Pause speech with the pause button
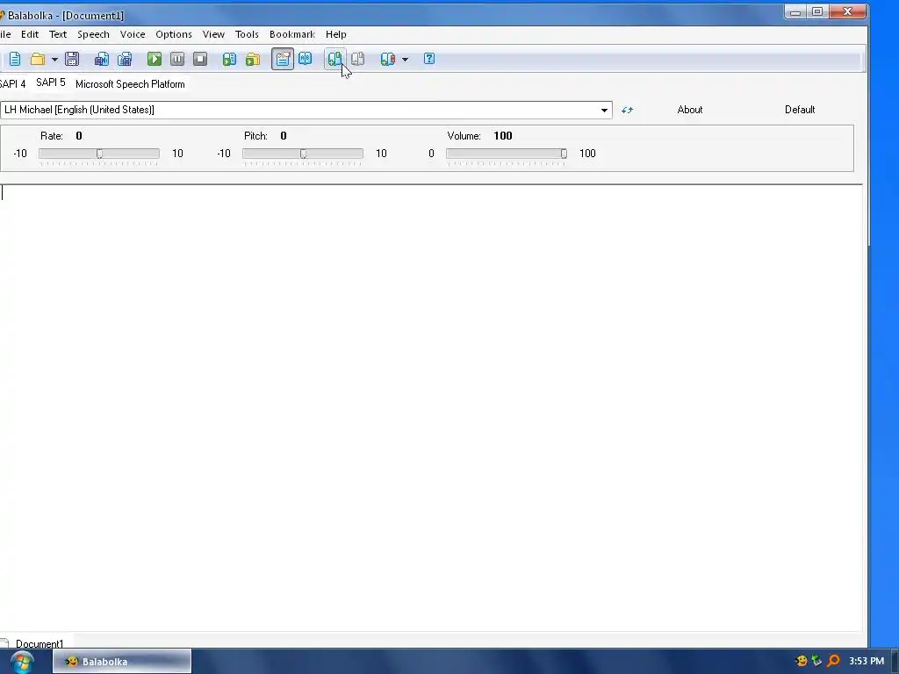 coord(177,59)
